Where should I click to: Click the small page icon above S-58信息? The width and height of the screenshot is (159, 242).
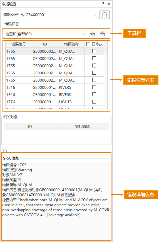(5, 150)
